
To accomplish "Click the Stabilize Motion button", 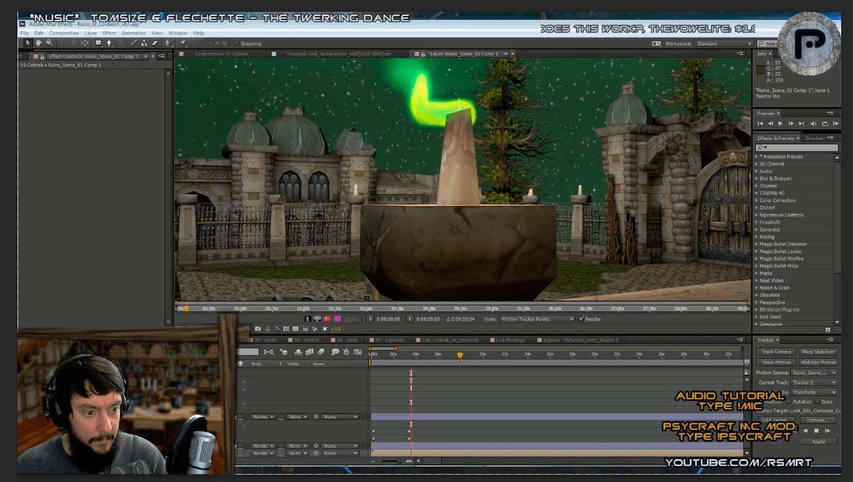I will point(818,362).
